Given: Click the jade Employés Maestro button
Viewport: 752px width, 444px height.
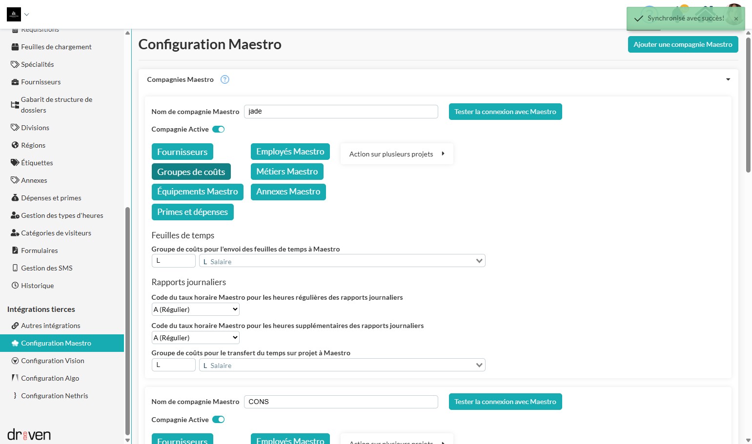Looking at the screenshot, I should click(290, 152).
